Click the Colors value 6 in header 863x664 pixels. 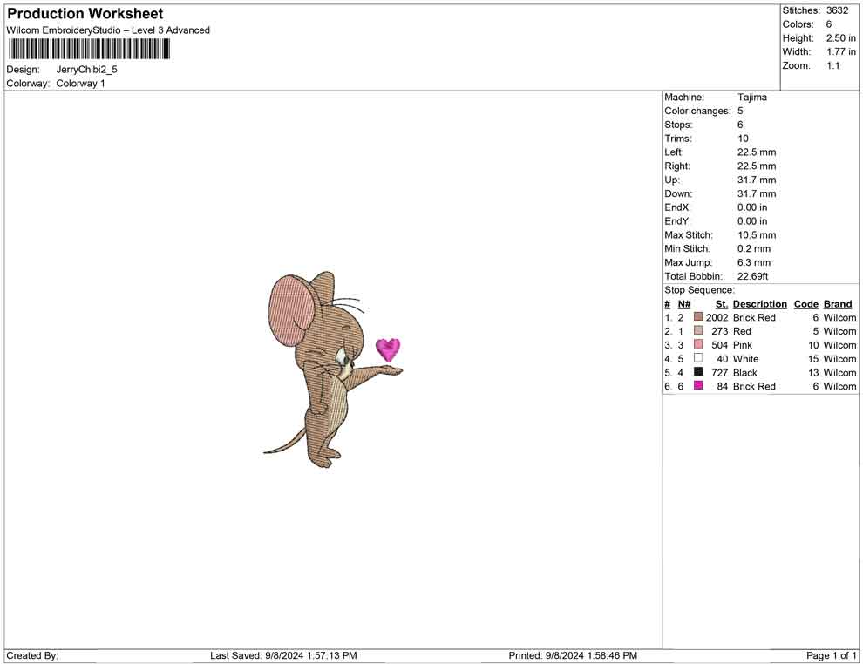click(x=829, y=24)
